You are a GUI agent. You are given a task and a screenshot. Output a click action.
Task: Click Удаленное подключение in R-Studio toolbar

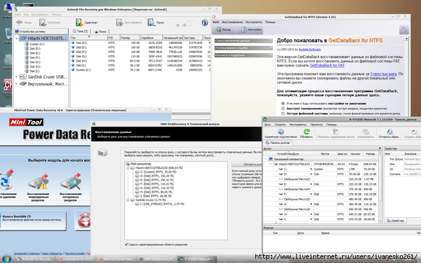[281, 134]
